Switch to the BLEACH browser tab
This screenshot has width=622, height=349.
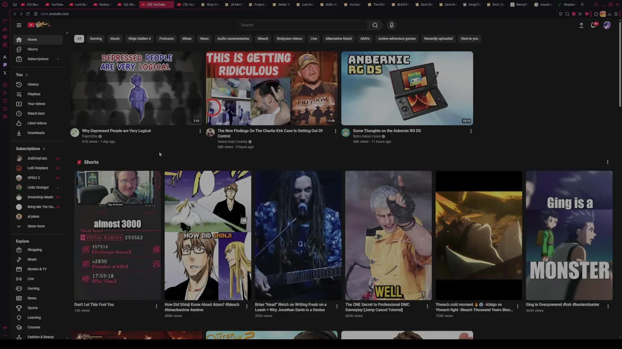pyautogui.click(x=400, y=4)
